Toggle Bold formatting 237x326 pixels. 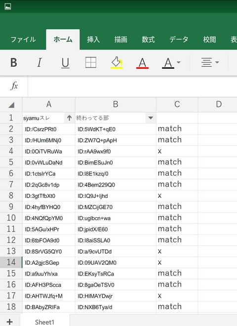[14, 62]
